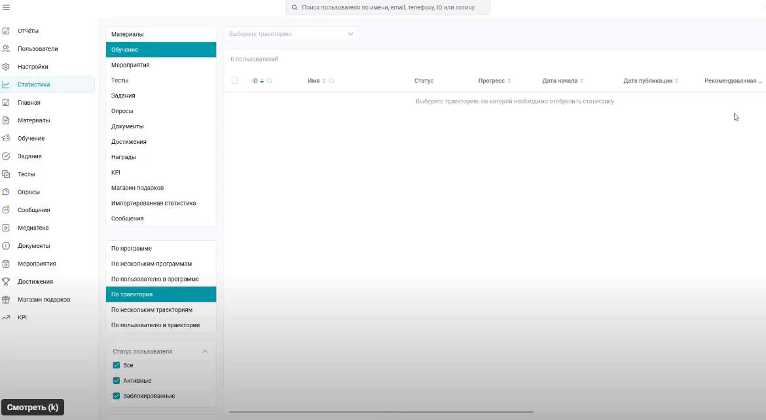Click the magnifier icon in top search bar
This screenshot has height=420, width=766.
click(295, 8)
